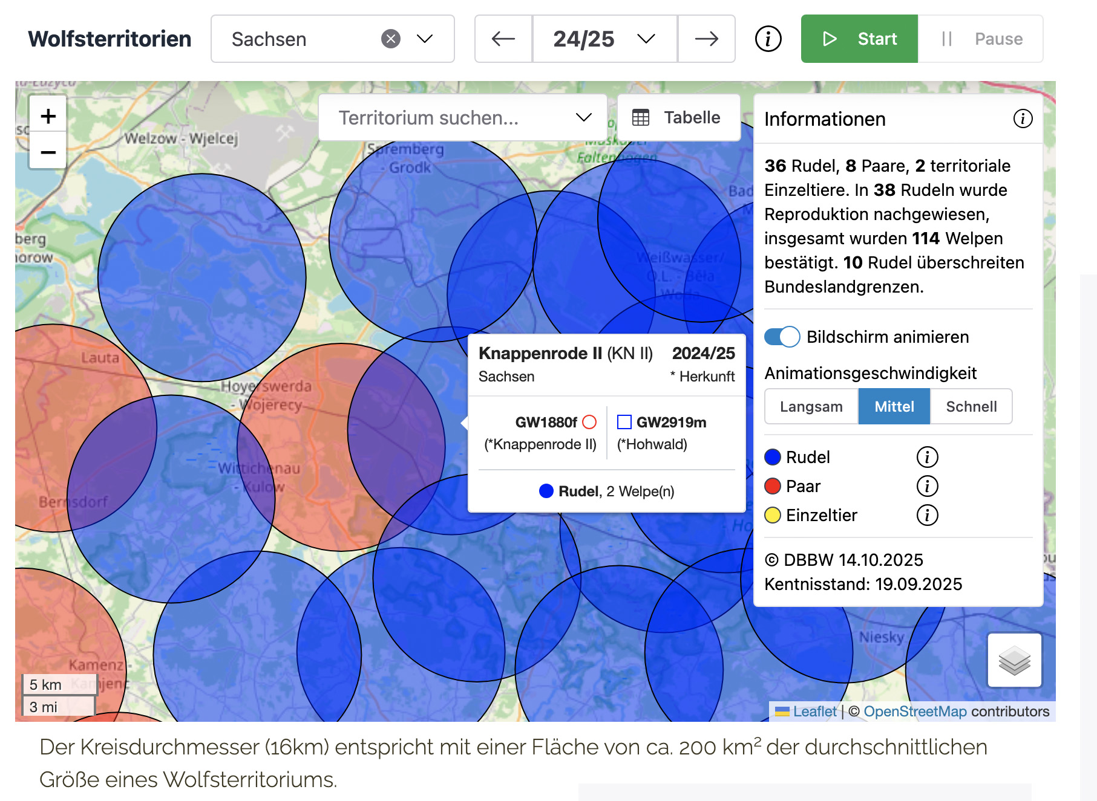
Task: Click info icon in Informationen header
Action: pos(1023,118)
